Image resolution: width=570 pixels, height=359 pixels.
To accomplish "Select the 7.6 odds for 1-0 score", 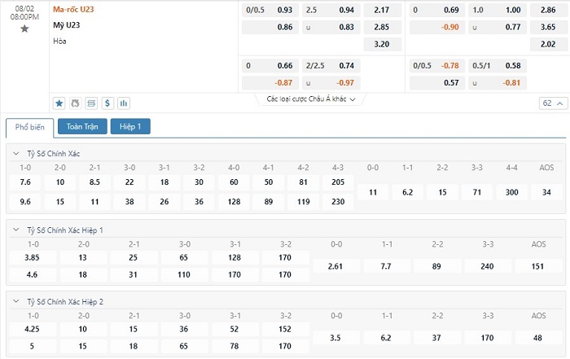I will pyautogui.click(x=25, y=182).
